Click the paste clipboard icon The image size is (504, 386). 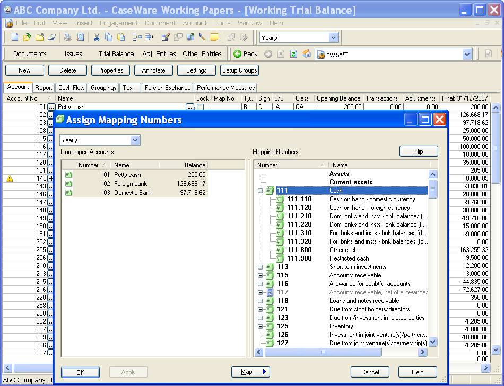[121, 37]
